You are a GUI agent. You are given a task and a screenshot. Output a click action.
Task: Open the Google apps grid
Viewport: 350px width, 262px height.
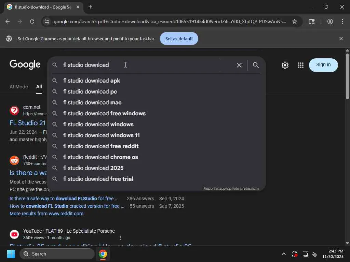coord(301,65)
